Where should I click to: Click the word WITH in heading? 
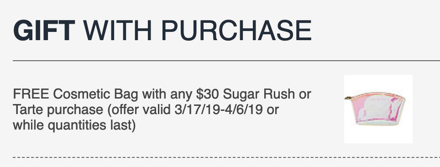[117, 30]
